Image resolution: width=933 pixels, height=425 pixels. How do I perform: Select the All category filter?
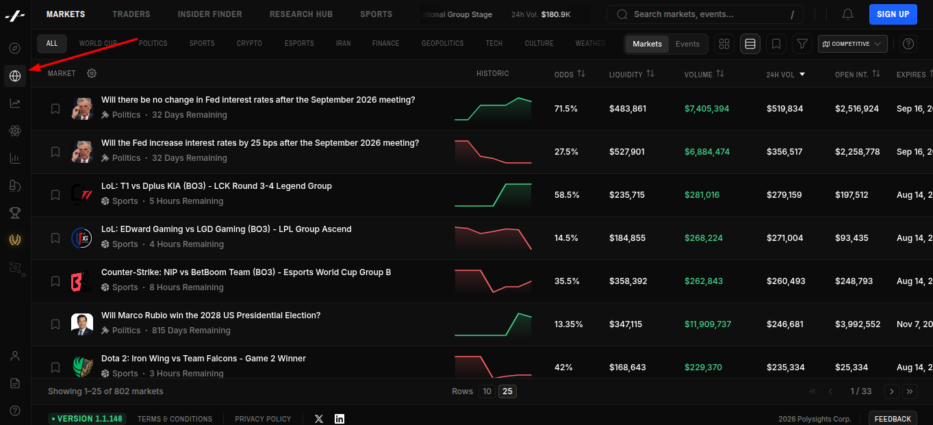tap(52, 44)
